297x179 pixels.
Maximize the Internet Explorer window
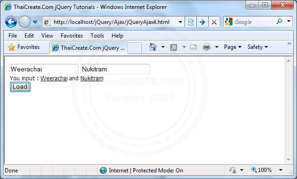click(265, 5)
